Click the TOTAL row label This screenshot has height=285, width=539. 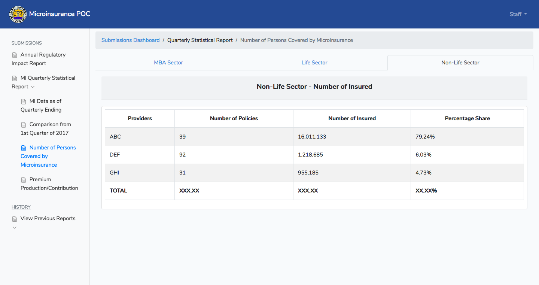[118, 191]
